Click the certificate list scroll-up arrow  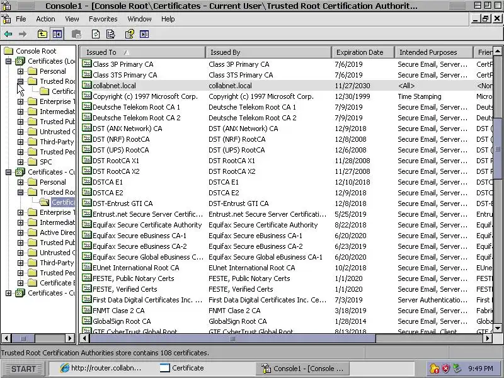pos(497,51)
